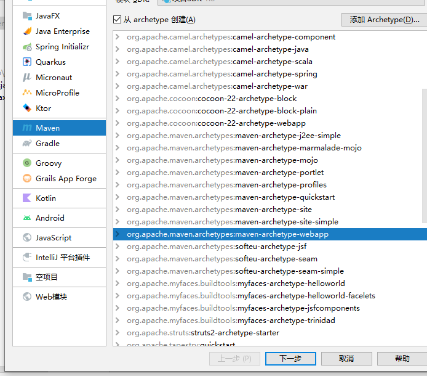Select softeu-archetype-seam-simple row
This screenshot has width=427, height=376.
[x=270, y=271]
